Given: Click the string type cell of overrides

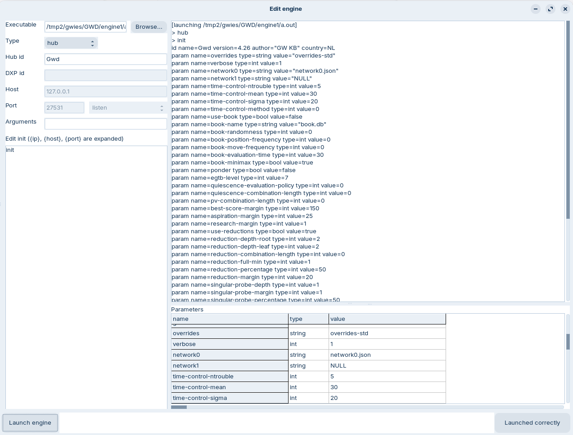Looking at the screenshot, I should (308, 333).
